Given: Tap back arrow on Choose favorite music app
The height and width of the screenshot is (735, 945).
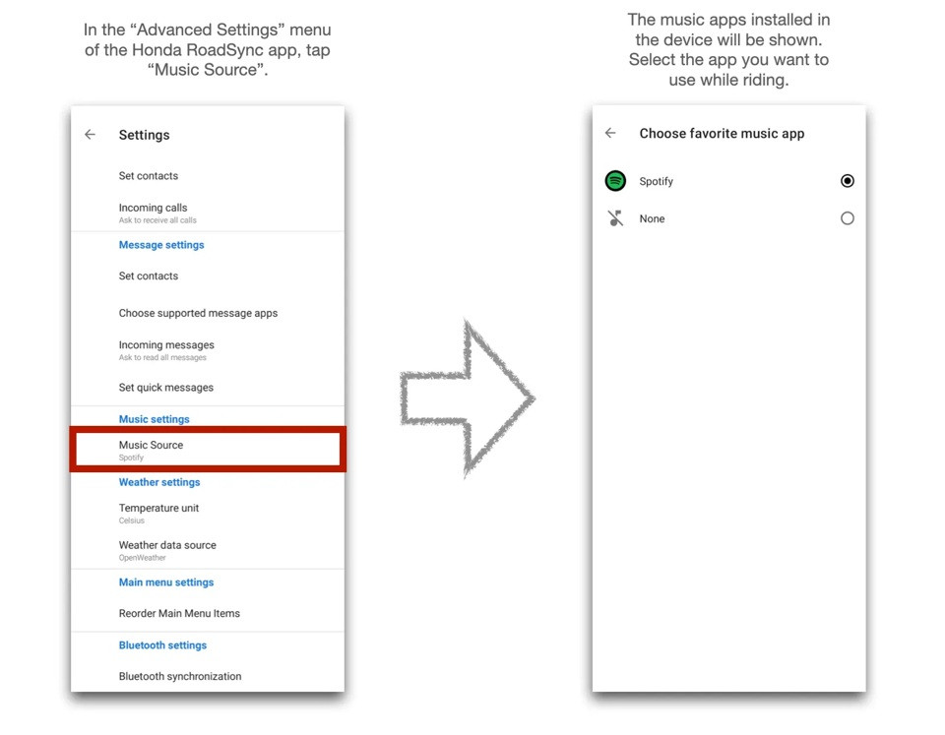Looking at the screenshot, I should [x=610, y=133].
